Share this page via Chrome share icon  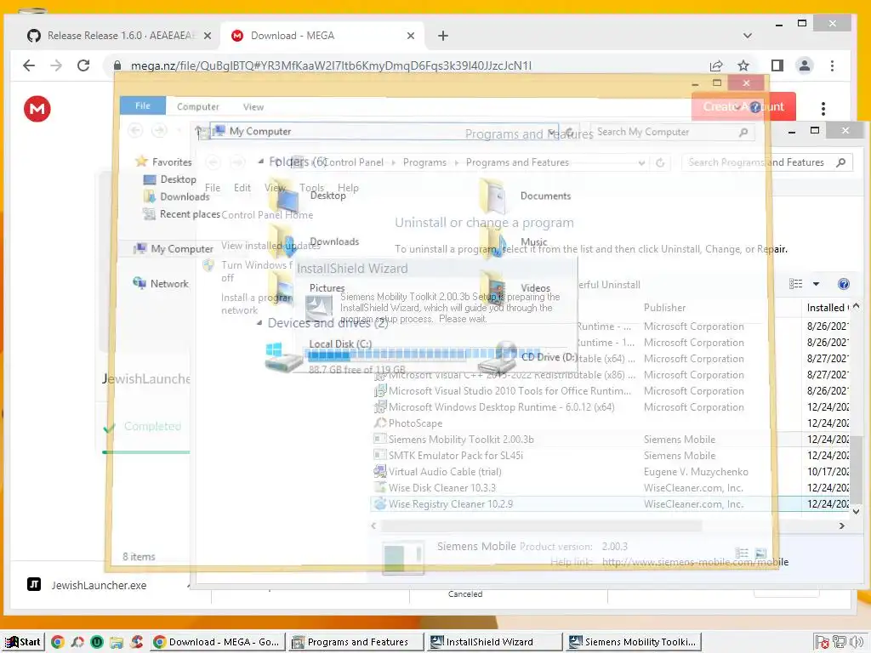click(716, 65)
